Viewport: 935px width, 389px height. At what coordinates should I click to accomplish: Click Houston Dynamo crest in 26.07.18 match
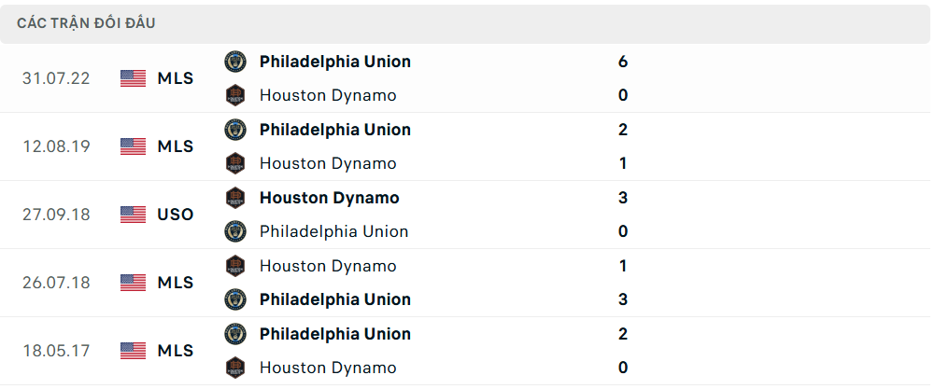click(235, 266)
